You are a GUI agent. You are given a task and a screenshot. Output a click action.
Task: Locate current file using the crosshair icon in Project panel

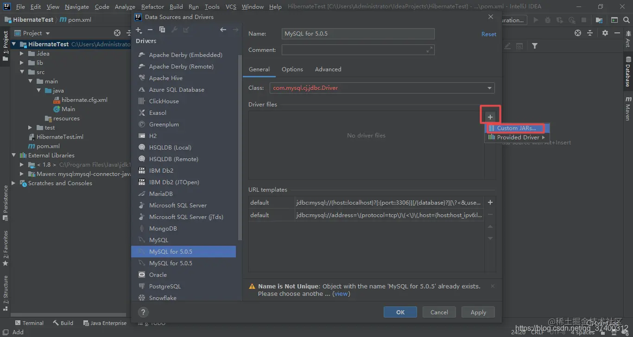tap(117, 33)
